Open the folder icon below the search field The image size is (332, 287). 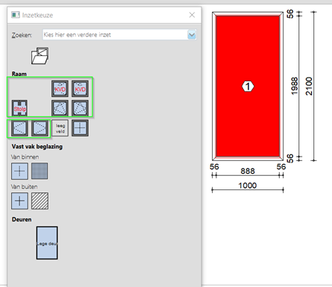(40, 56)
